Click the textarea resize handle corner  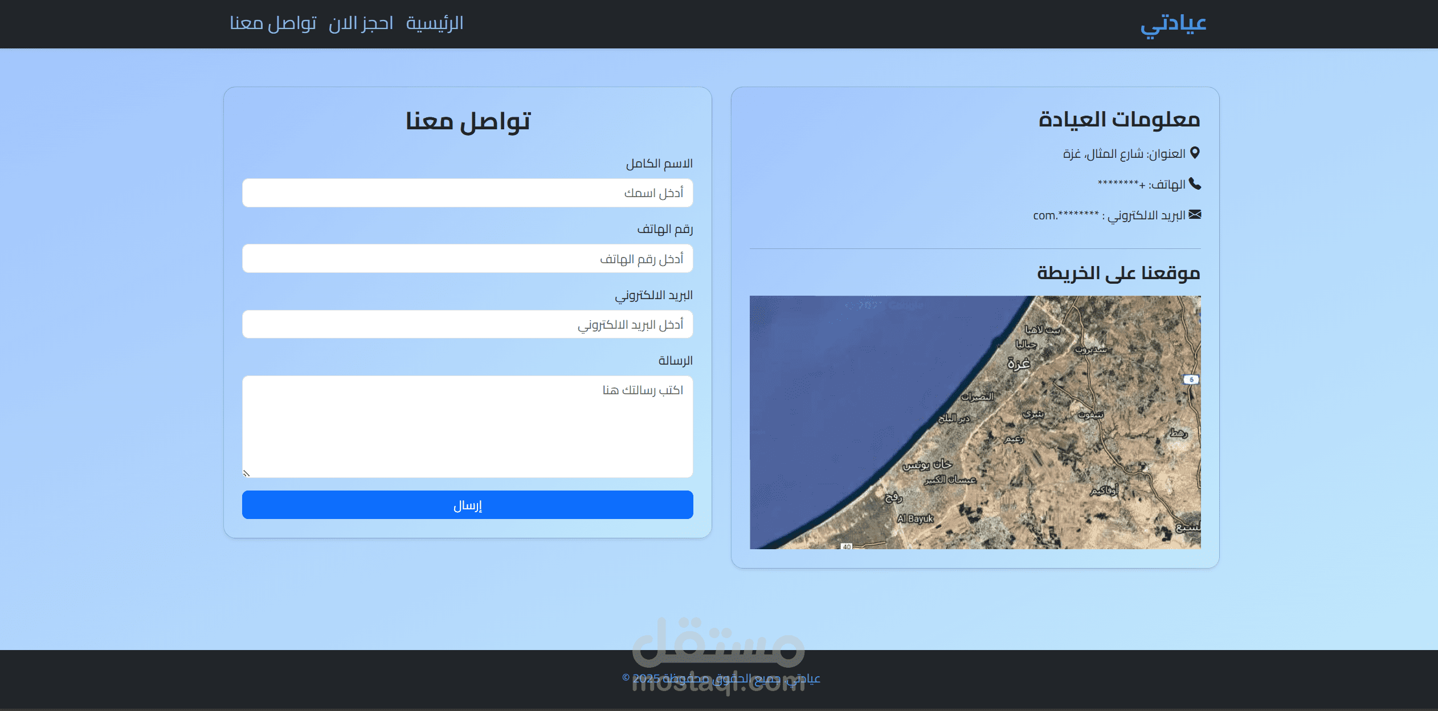[246, 473]
